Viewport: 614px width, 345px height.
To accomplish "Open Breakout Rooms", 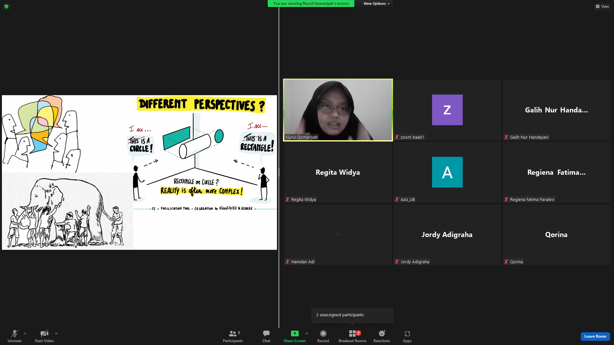I will 352,336.
